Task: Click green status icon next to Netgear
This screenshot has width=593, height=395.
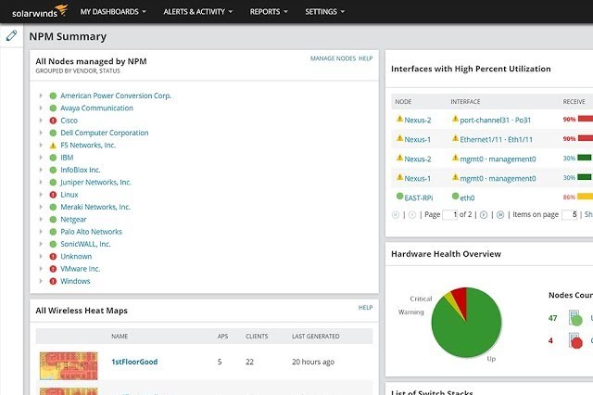Action: [53, 220]
